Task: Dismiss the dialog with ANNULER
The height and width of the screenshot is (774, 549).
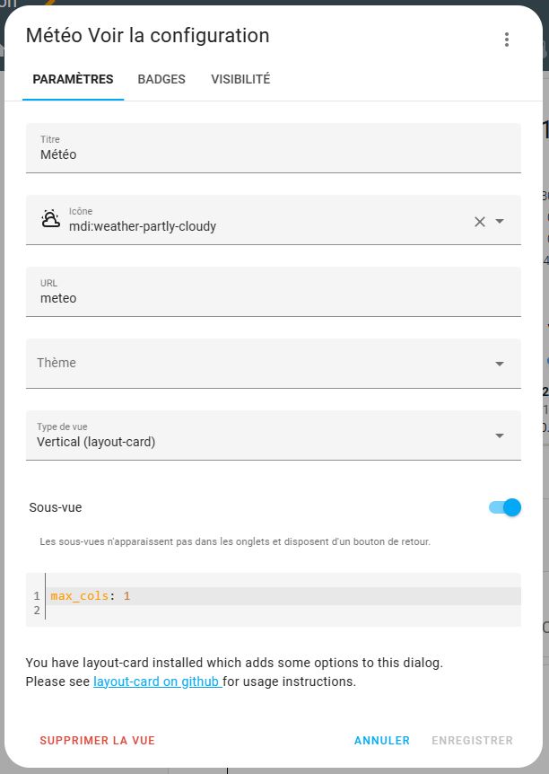Action: click(381, 741)
